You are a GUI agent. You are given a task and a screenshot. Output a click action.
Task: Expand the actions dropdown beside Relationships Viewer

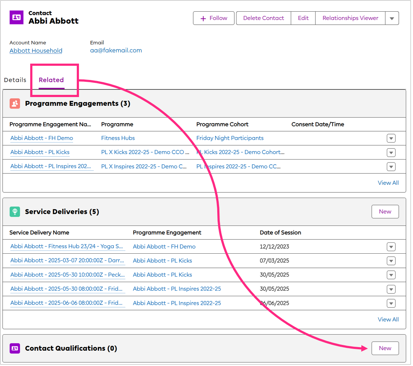click(392, 18)
